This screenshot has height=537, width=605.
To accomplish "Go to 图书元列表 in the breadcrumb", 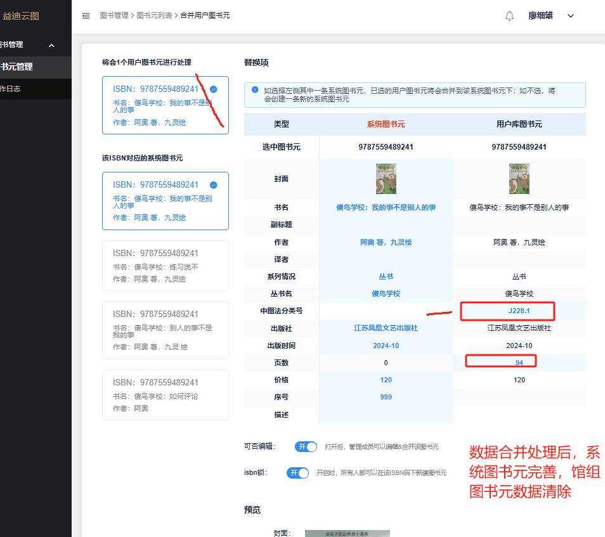I will (x=154, y=15).
